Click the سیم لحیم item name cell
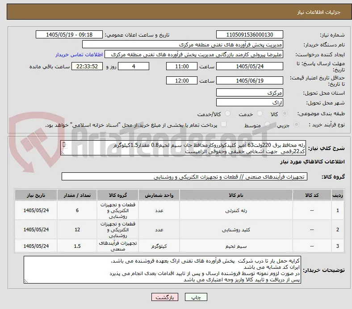 coord(236,246)
